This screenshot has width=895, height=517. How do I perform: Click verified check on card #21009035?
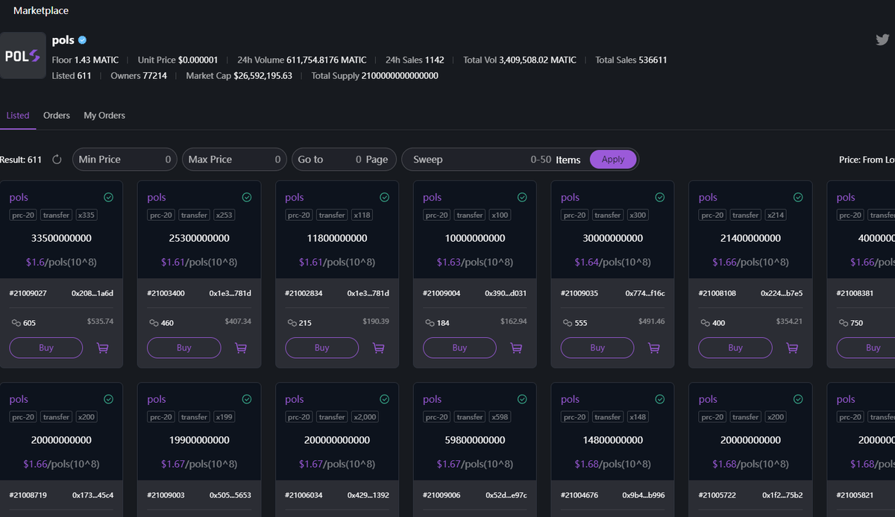[660, 198]
